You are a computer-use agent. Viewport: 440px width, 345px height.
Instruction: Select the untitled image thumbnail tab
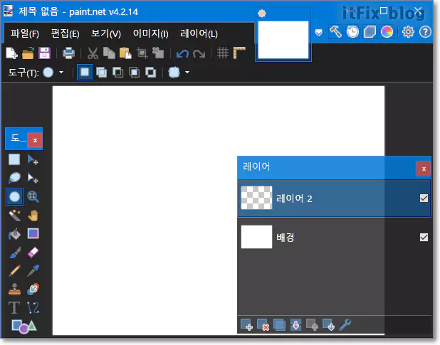pyautogui.click(x=283, y=40)
